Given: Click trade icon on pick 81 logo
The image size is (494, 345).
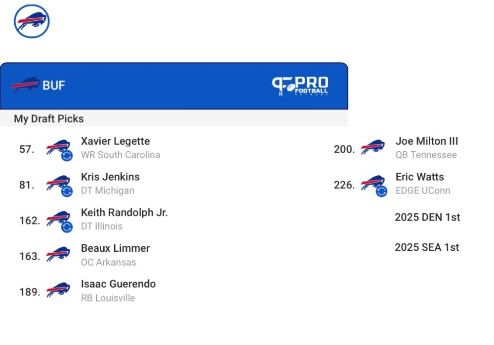Looking at the screenshot, I should point(67,191).
